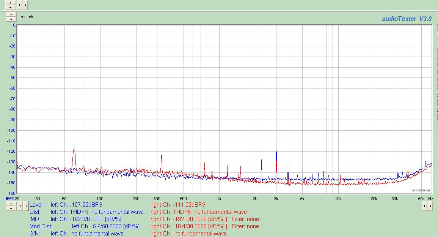Click the 3k frequency axis label
The height and width of the screenshot is (237, 438).
click(276, 199)
